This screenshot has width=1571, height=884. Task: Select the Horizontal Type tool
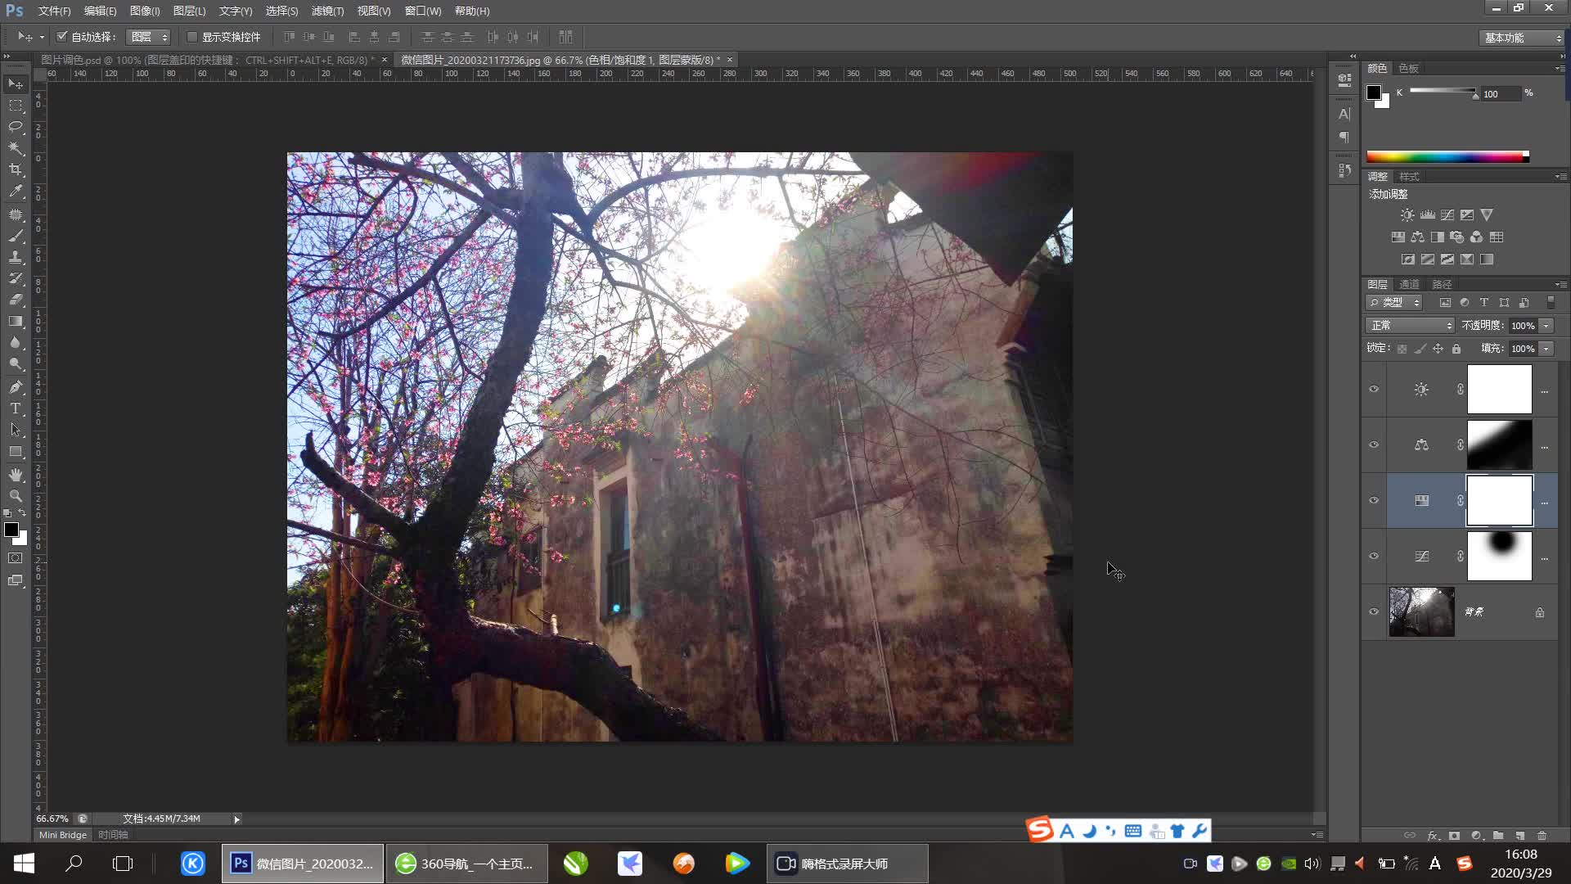coord(16,408)
